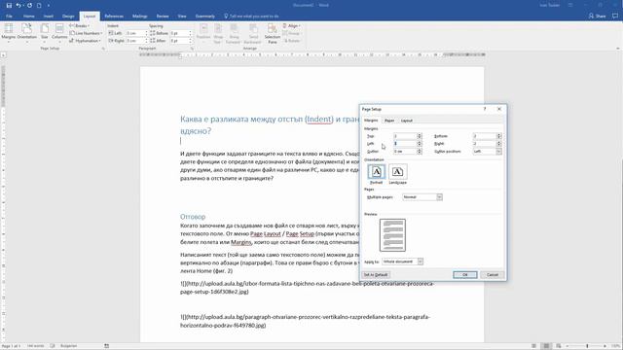Open the Orientation menu in ribbon
Screen dimensions: 623x350
pos(26,32)
